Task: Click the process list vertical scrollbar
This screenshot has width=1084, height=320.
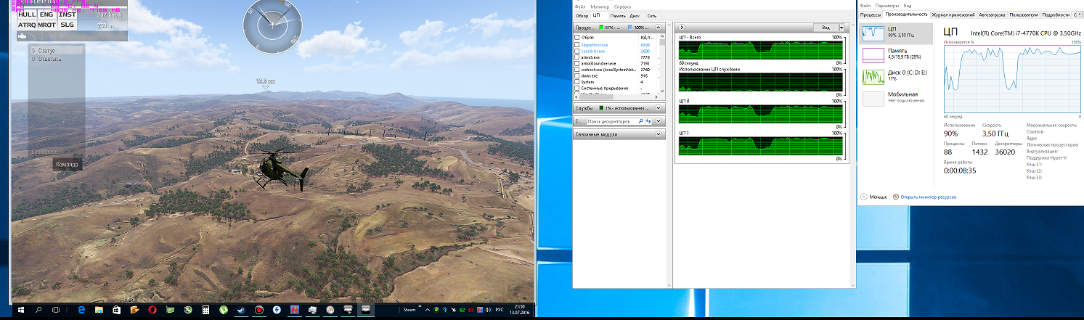Action: pos(662,64)
